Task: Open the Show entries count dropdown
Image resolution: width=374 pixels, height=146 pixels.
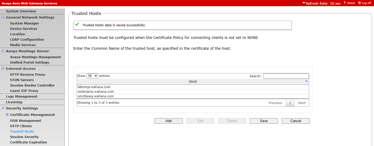Action: coord(92,76)
